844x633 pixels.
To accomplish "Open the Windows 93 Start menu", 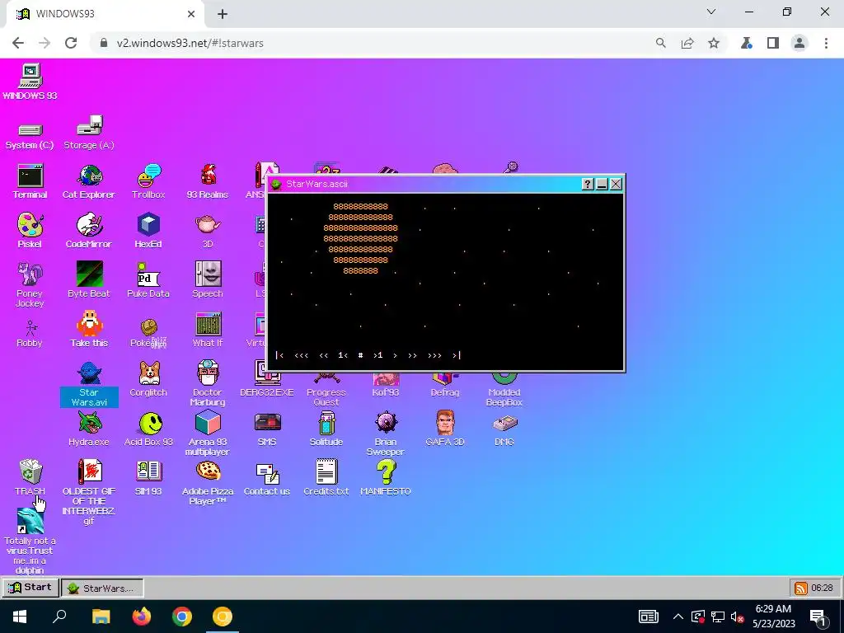I will coord(30,587).
